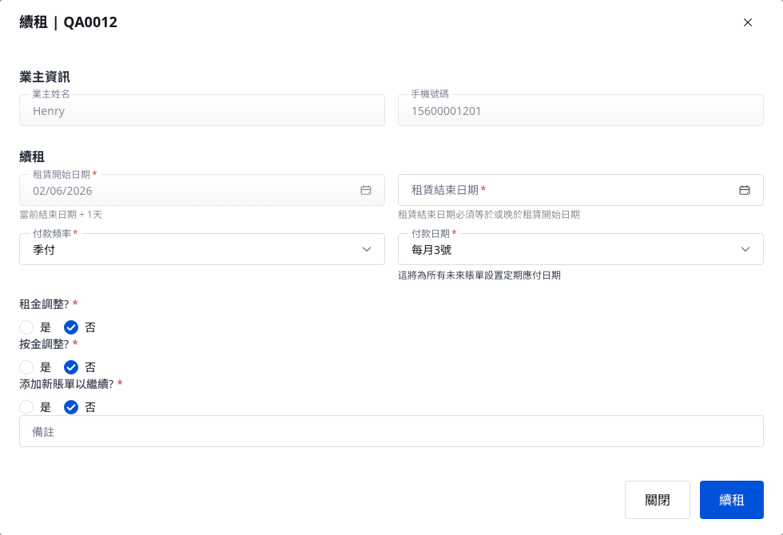Choose 是 for 添加新賬單以繼續

point(26,407)
